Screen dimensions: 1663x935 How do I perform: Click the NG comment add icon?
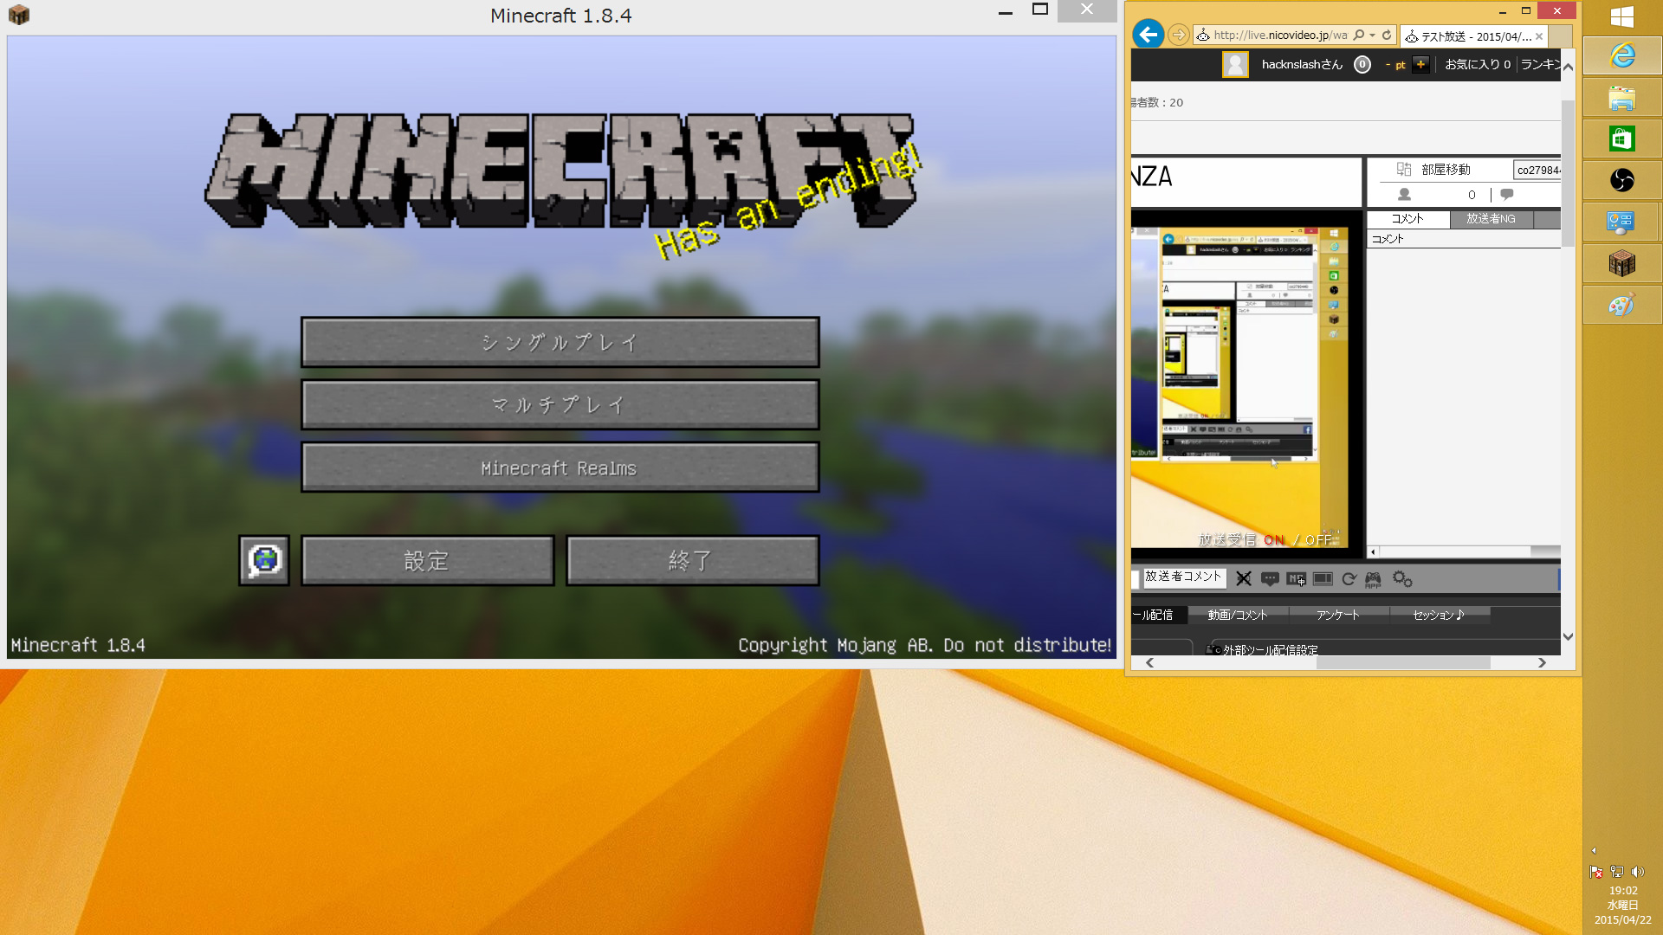(1296, 579)
